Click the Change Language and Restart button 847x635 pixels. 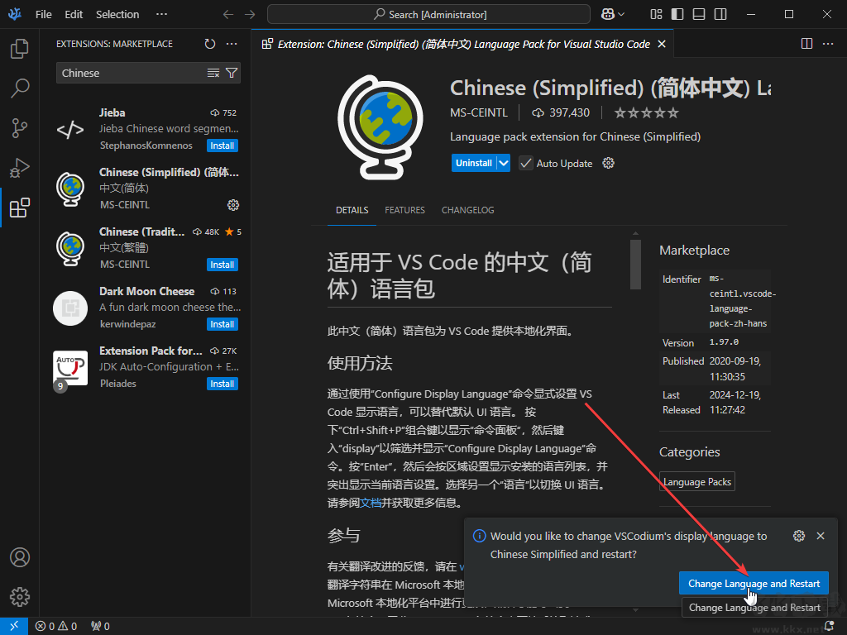click(x=754, y=583)
